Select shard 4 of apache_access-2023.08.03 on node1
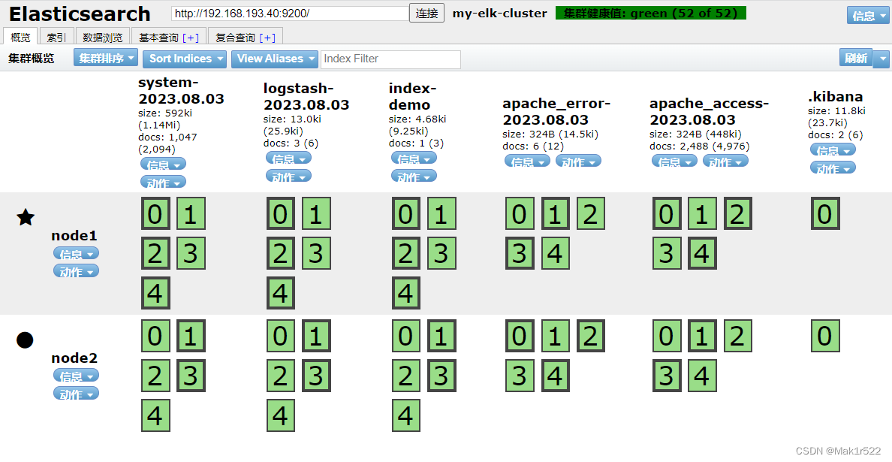This screenshot has width=892, height=462. (x=702, y=254)
